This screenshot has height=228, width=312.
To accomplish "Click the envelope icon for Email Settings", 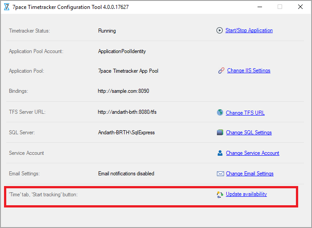I will point(220,174).
